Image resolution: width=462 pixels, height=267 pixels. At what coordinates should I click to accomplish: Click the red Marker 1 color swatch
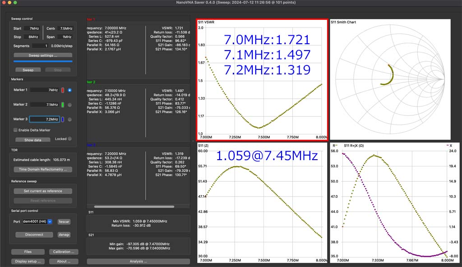(63, 90)
